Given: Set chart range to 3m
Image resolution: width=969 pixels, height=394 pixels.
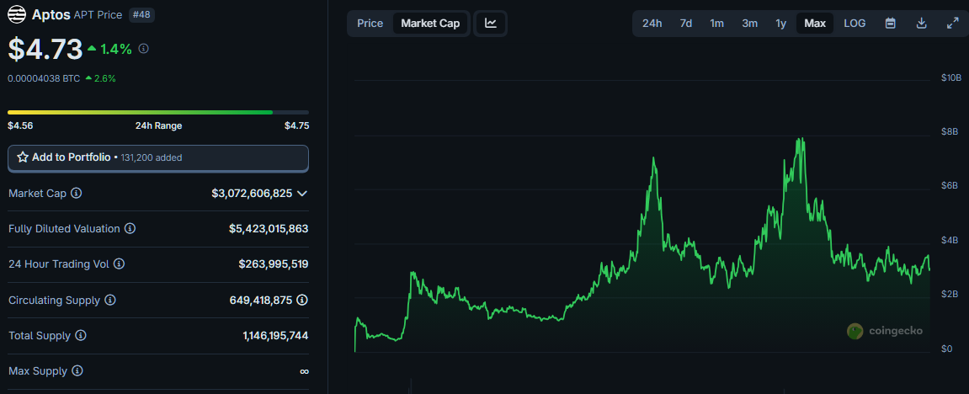Looking at the screenshot, I should (749, 24).
